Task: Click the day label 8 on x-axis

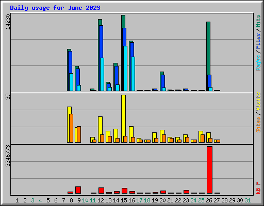Action: click(71, 200)
